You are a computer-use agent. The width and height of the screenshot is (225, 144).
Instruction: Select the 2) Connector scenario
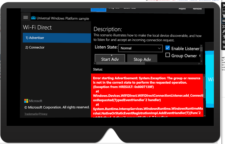(57, 48)
